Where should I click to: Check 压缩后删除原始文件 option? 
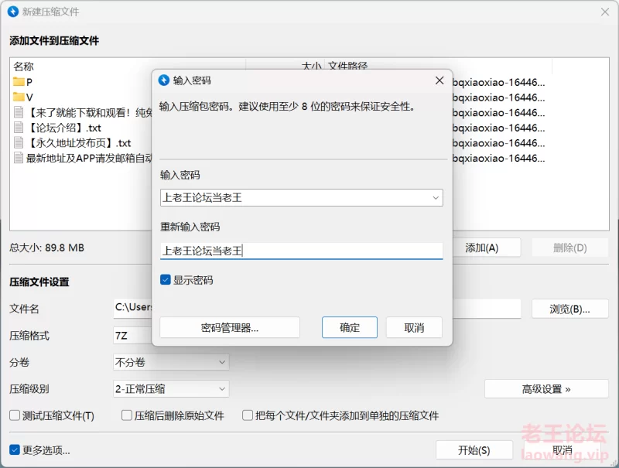pos(125,415)
